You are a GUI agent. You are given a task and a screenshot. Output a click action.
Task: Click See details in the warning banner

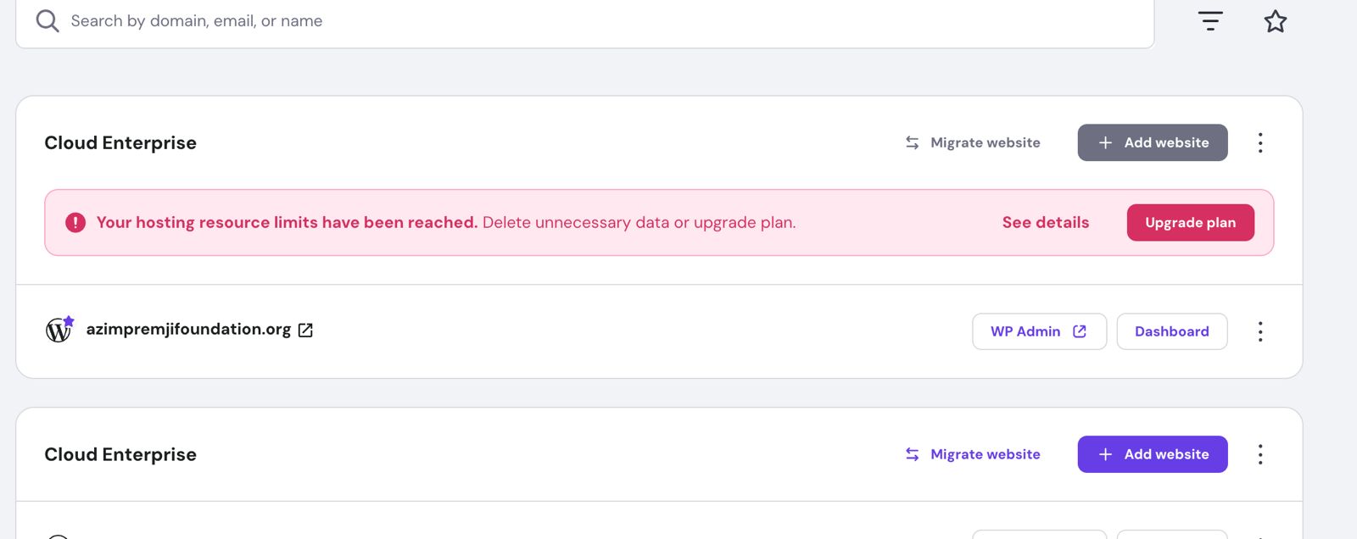click(1045, 223)
